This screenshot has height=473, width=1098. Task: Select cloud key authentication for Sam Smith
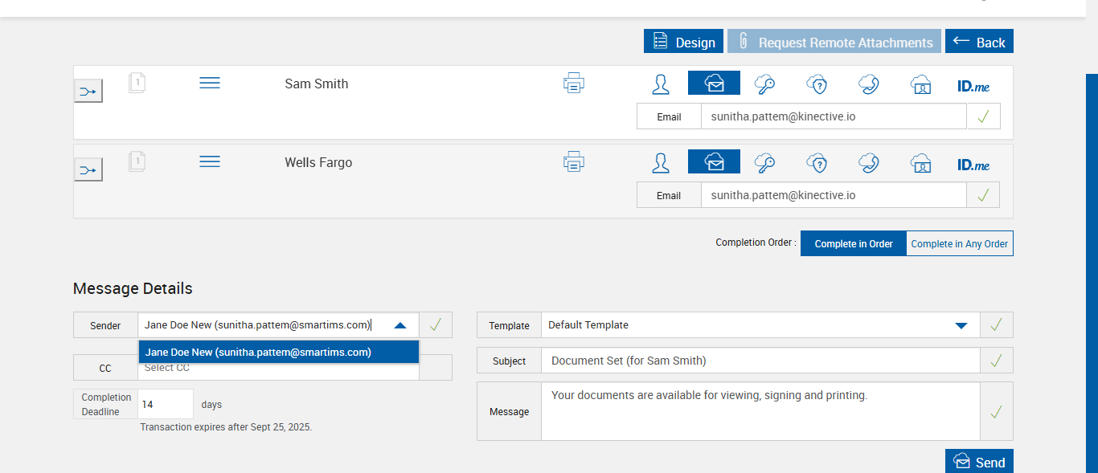tap(764, 84)
